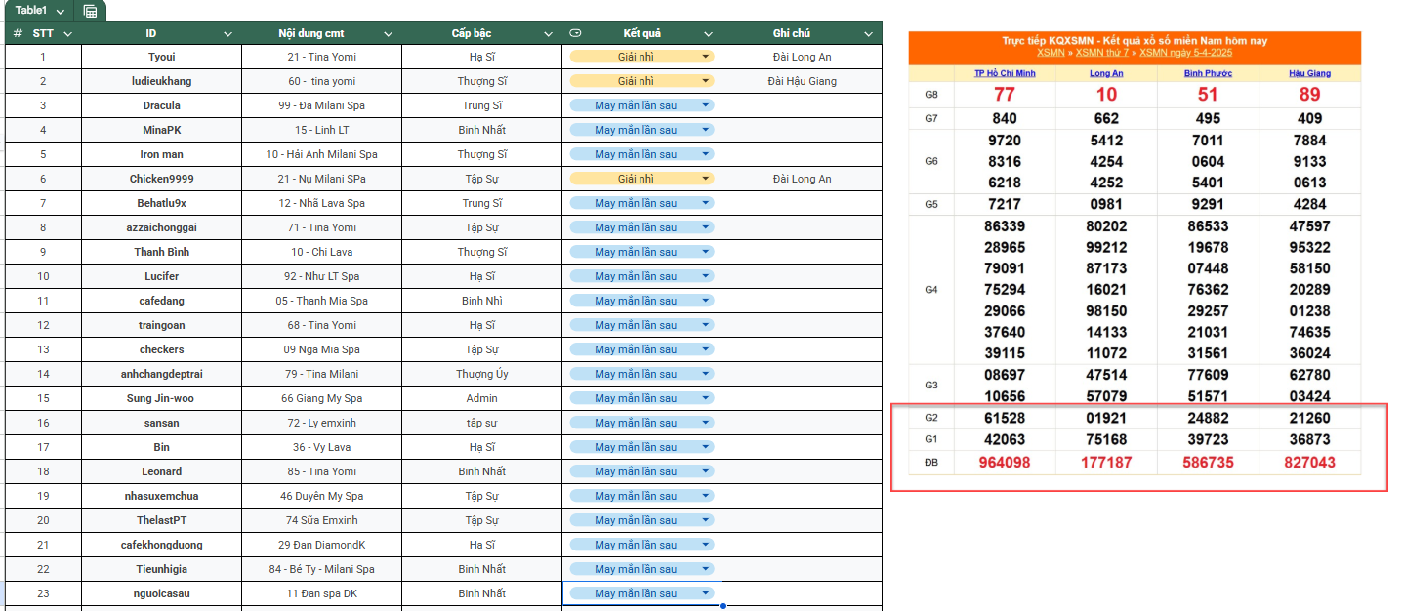Select the cell containing ID Sung Jin-woo
This screenshot has height=611, width=1403.
160,398
